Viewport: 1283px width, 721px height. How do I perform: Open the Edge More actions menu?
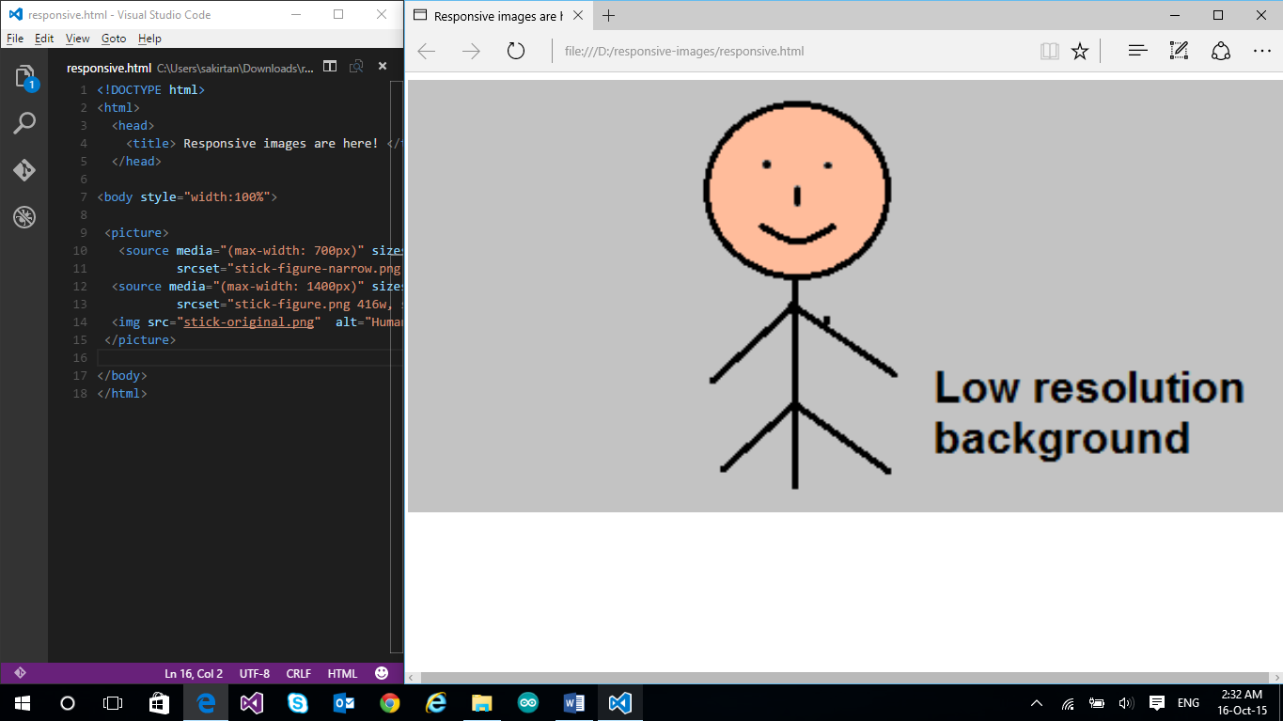(1261, 52)
